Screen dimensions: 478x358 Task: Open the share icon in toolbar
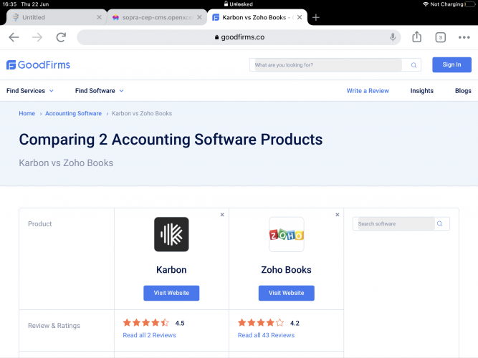click(x=416, y=37)
